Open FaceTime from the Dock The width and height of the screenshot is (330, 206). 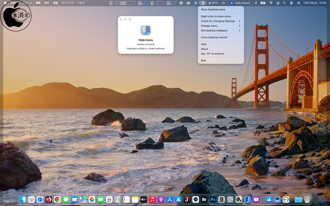pyautogui.click(x=101, y=199)
